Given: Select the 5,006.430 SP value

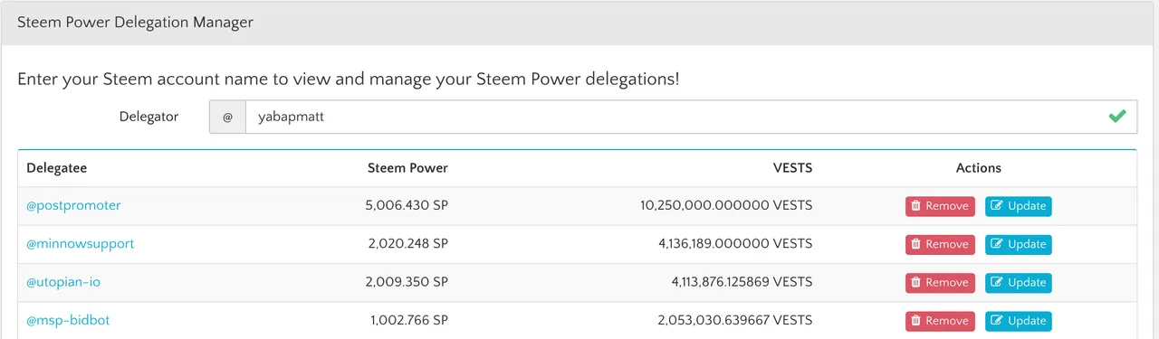Looking at the screenshot, I should pos(407,205).
